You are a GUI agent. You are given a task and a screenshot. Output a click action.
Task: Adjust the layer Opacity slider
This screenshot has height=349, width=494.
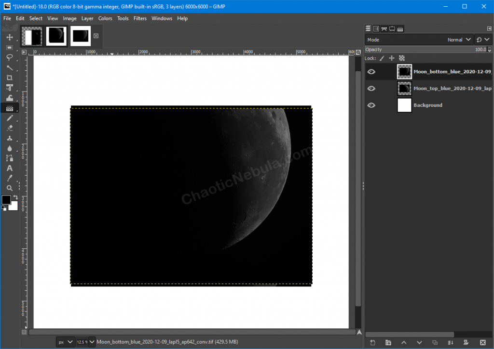click(x=425, y=49)
